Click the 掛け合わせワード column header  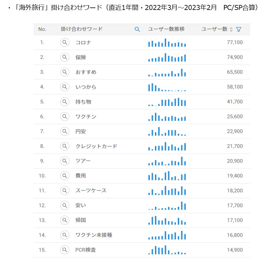click(x=81, y=29)
